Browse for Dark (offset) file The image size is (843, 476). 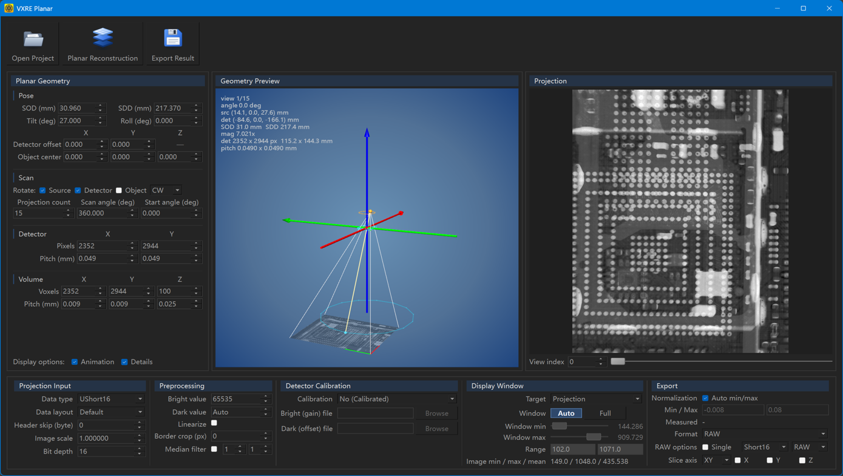[x=436, y=429]
